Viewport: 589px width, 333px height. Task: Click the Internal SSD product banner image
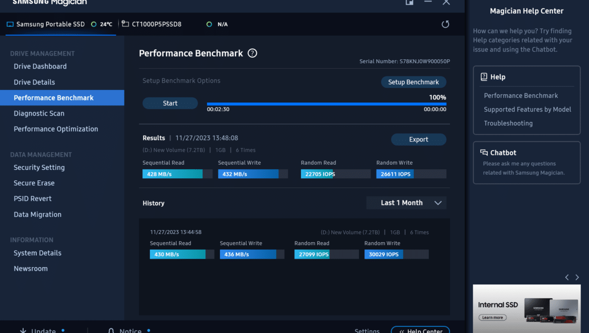527,309
